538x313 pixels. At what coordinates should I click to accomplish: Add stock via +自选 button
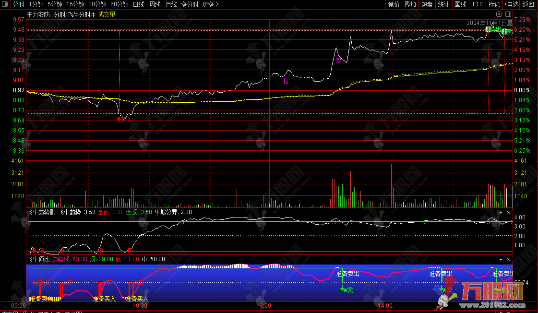[x=511, y=4]
